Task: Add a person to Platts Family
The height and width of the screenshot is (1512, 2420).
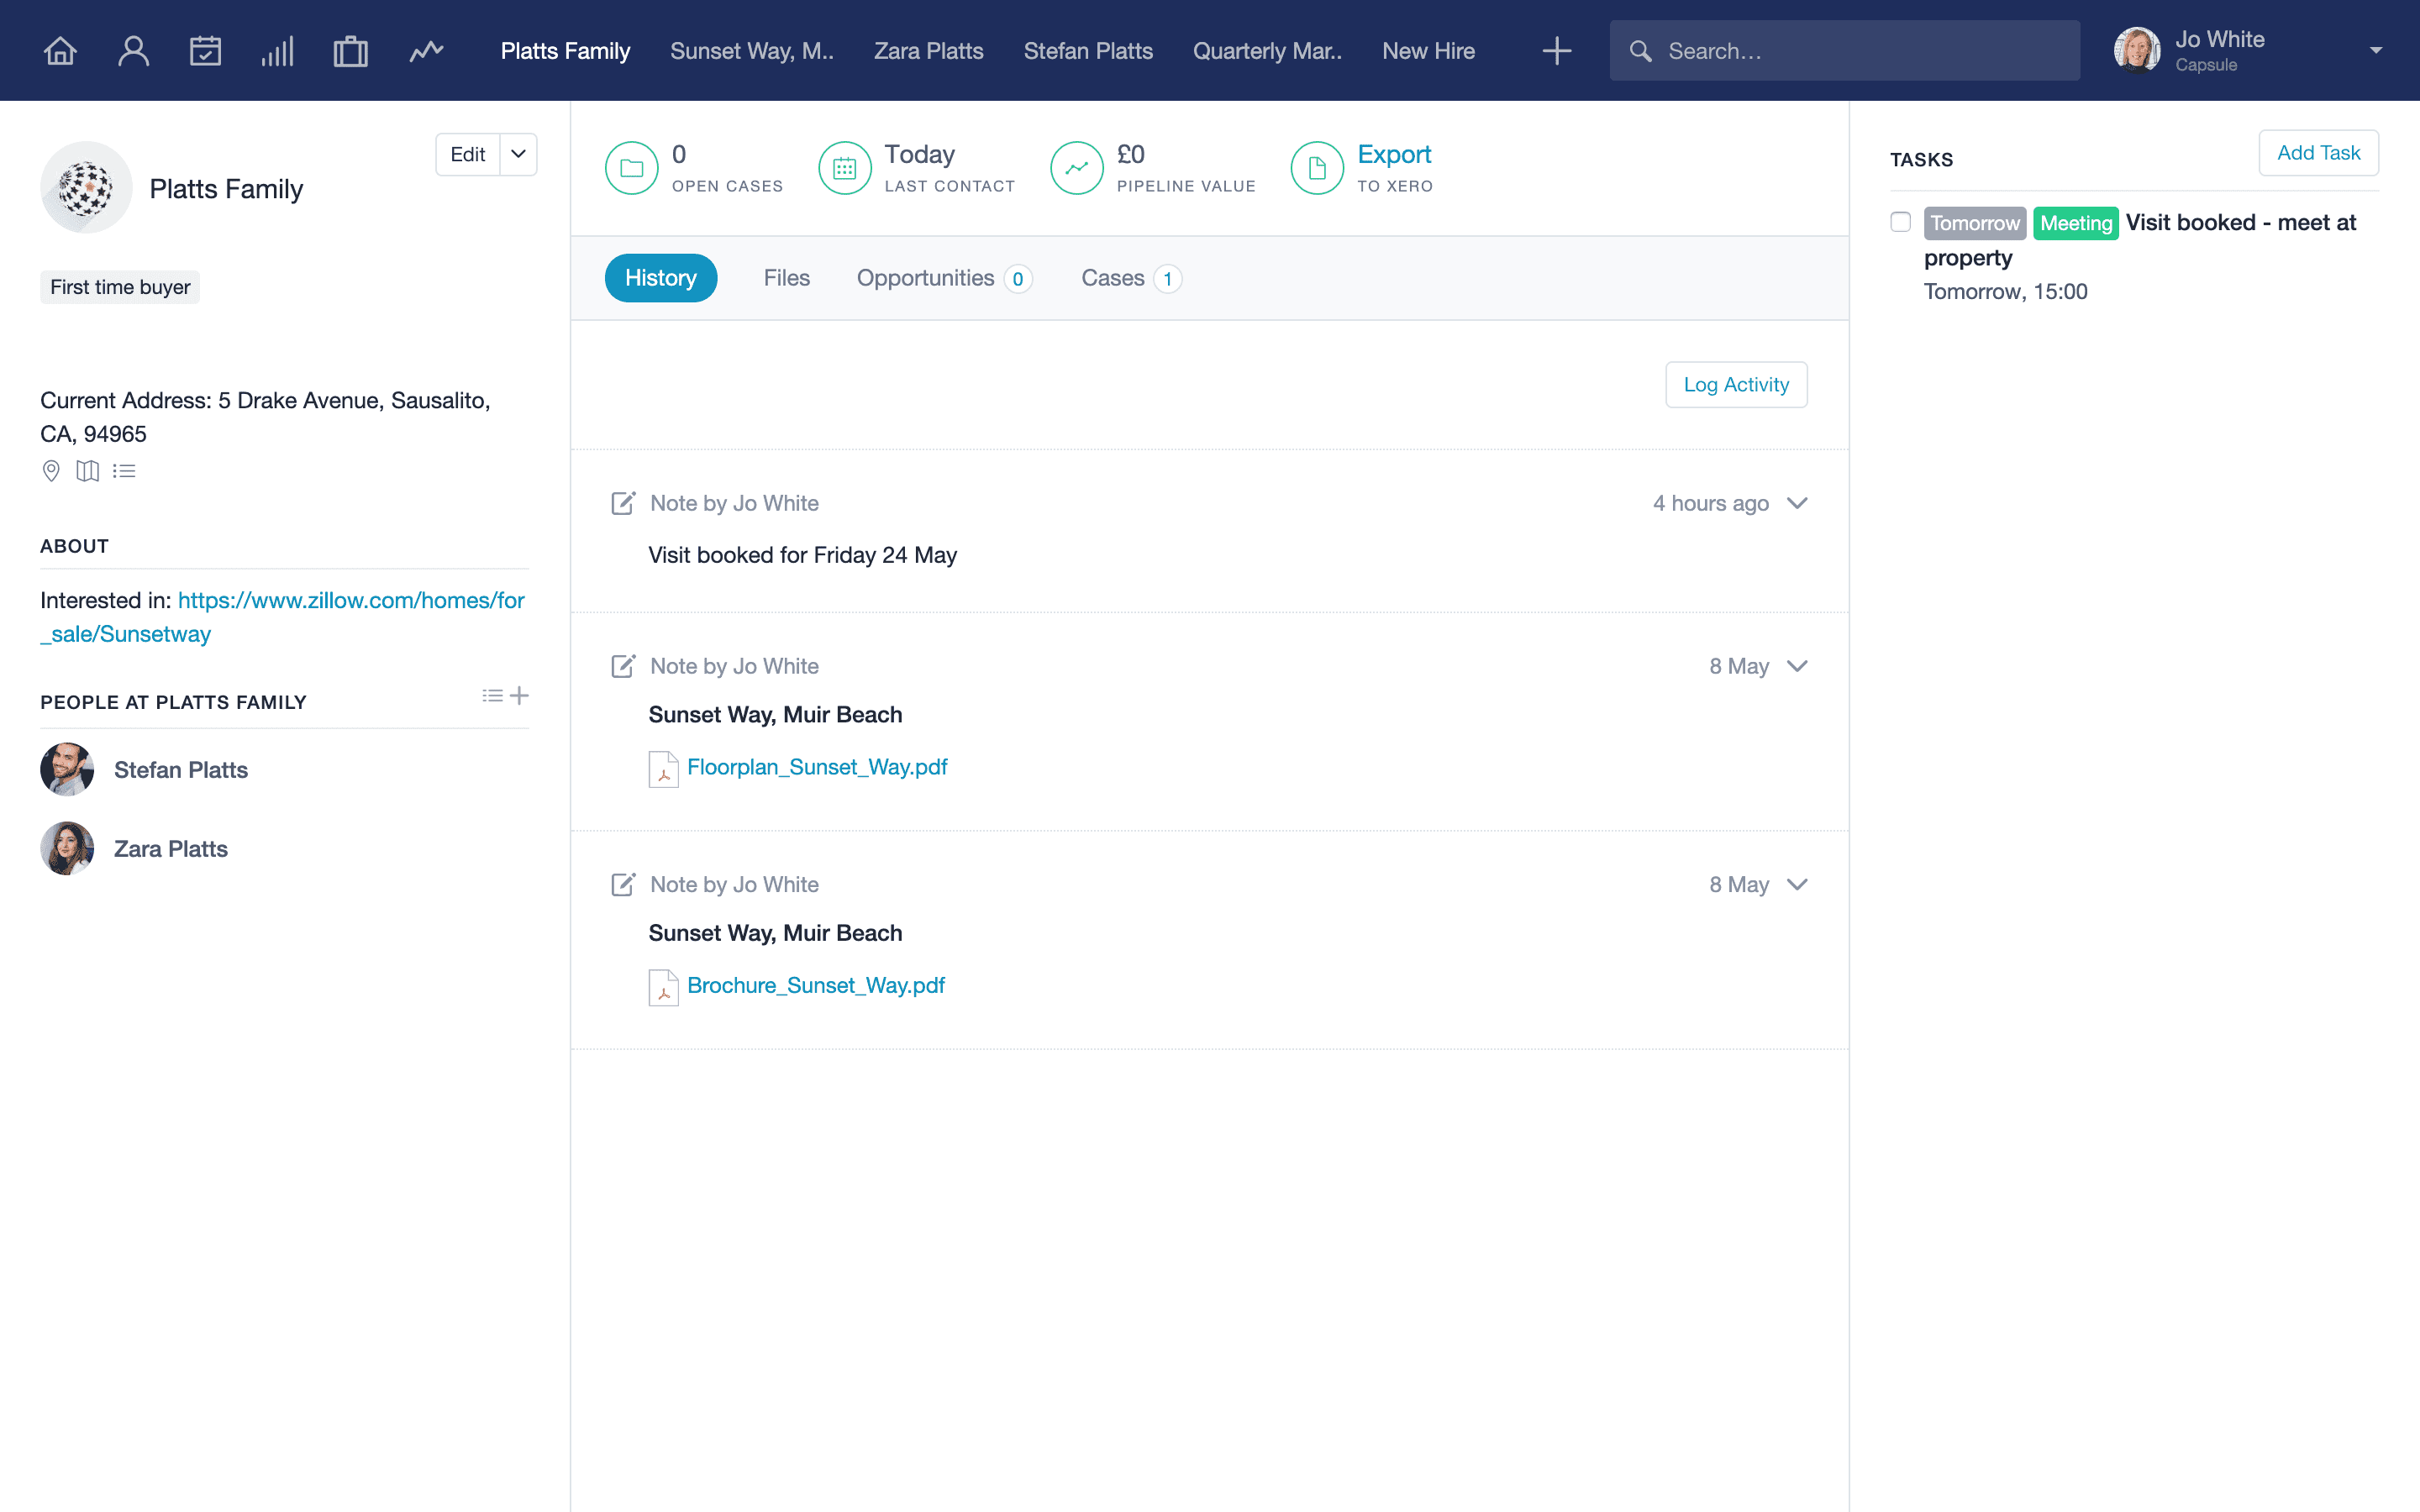Action: click(x=519, y=696)
